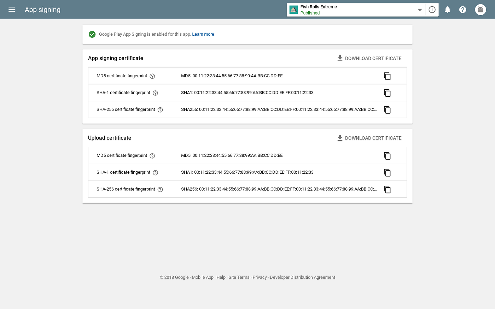Open the hamburger navigation menu

pos(12,10)
